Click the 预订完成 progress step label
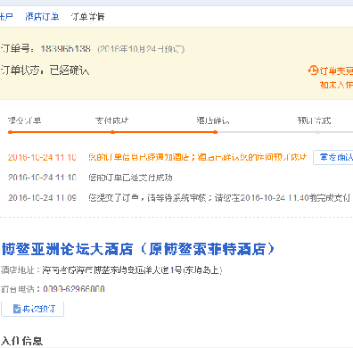This screenshot has width=353, height=348. coord(315,120)
